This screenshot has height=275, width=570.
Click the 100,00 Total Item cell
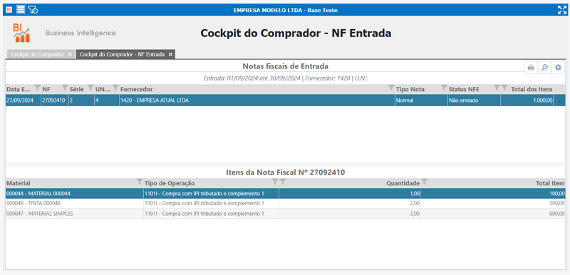(x=493, y=194)
